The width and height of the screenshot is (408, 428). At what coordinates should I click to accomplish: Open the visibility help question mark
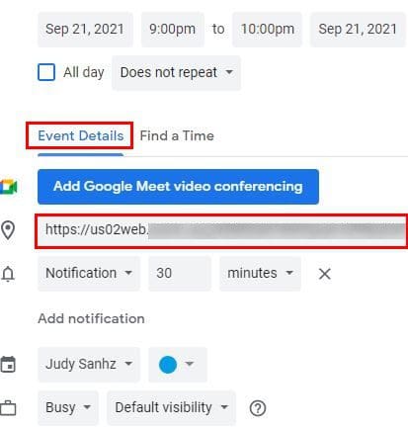(258, 408)
